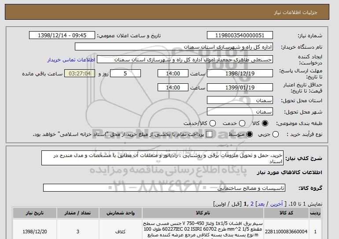Click the ساعت باقی مانده label
339x239 pixels.
point(42,74)
